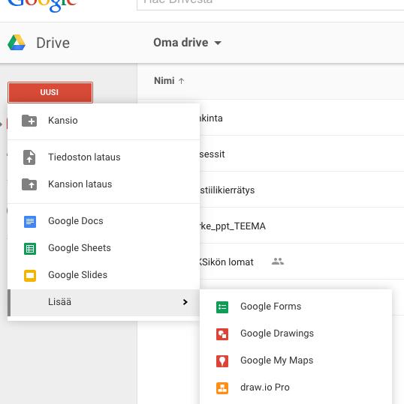Screen dimensions: 404x404
Task: Choose draw.io Pro in the submenu
Action: click(296, 388)
